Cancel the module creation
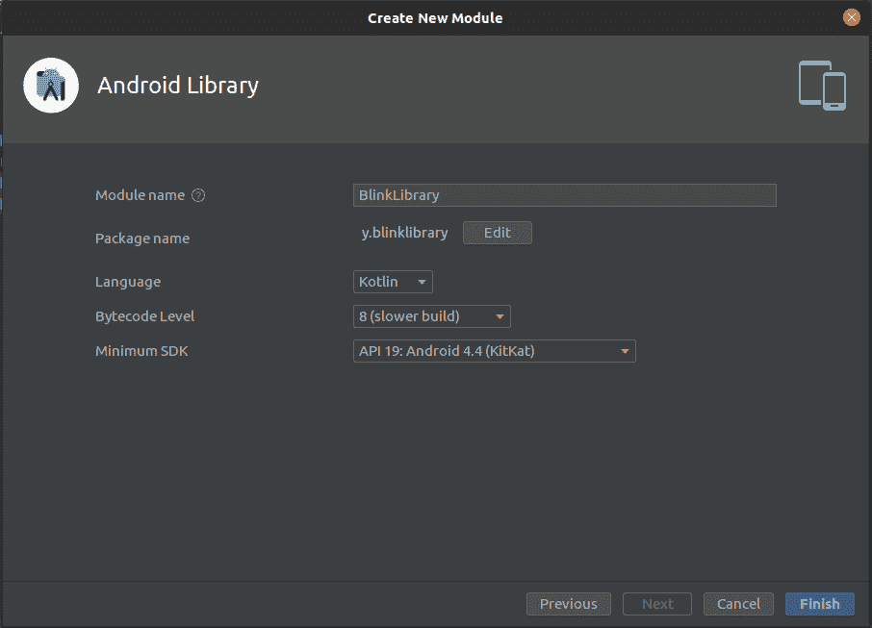The width and height of the screenshot is (872, 628). point(738,604)
